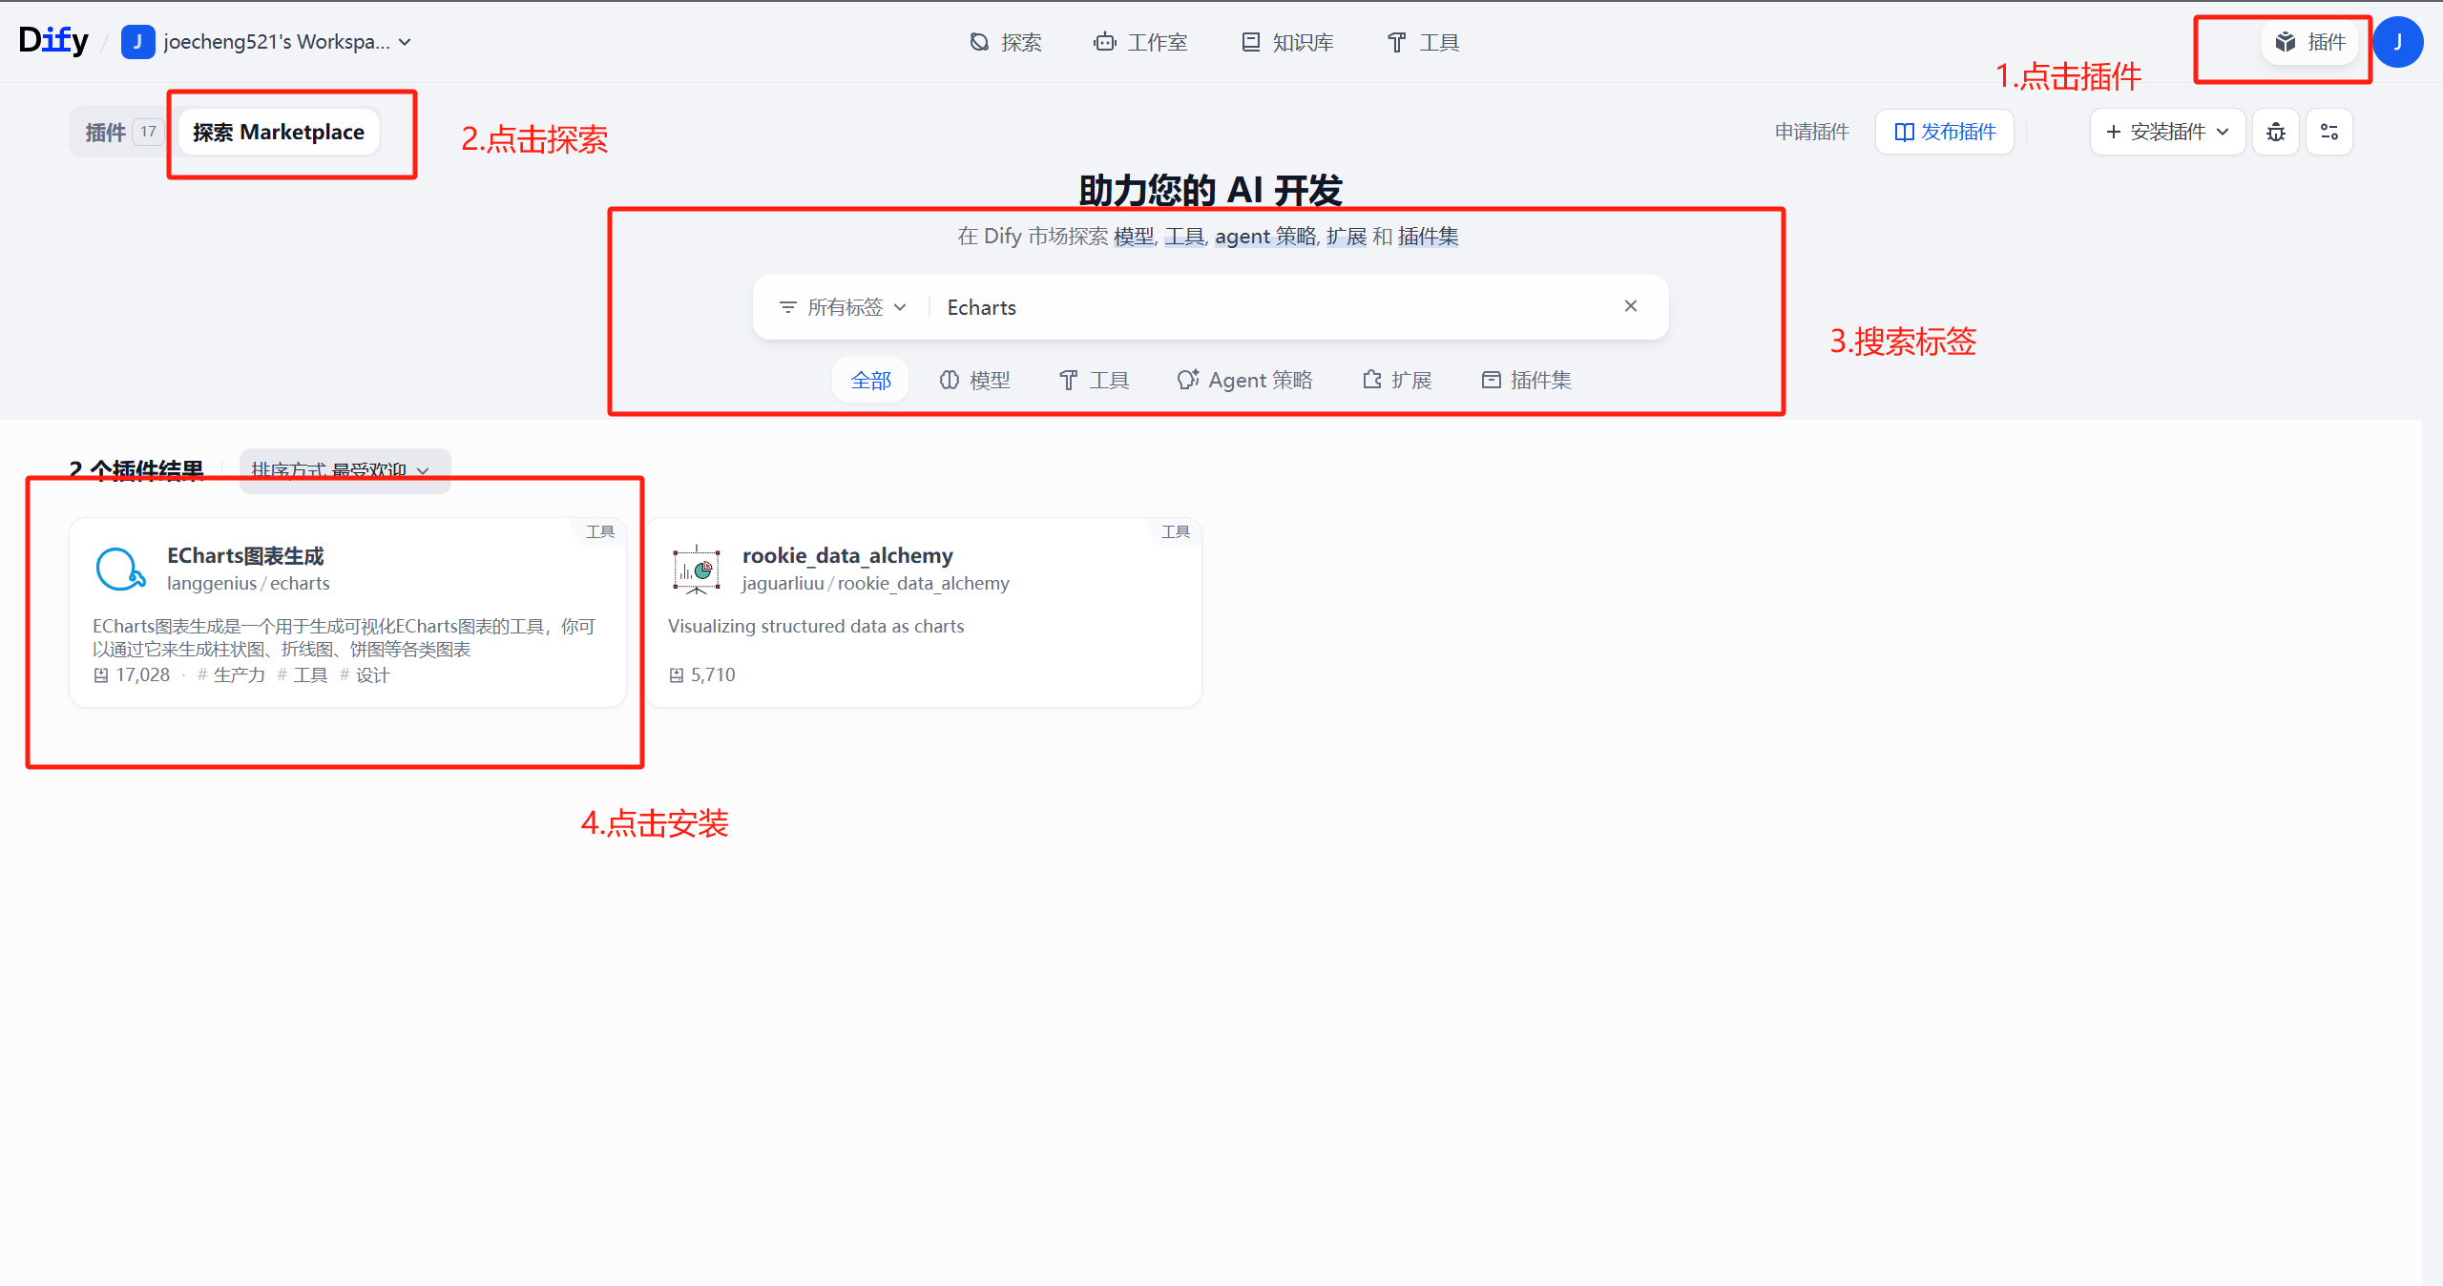This screenshot has width=2443, height=1286.
Task: Select the Agent 策略 filter tab
Action: (x=1245, y=380)
